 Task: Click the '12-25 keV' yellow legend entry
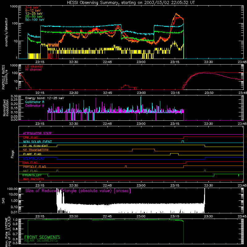click(34, 14)
